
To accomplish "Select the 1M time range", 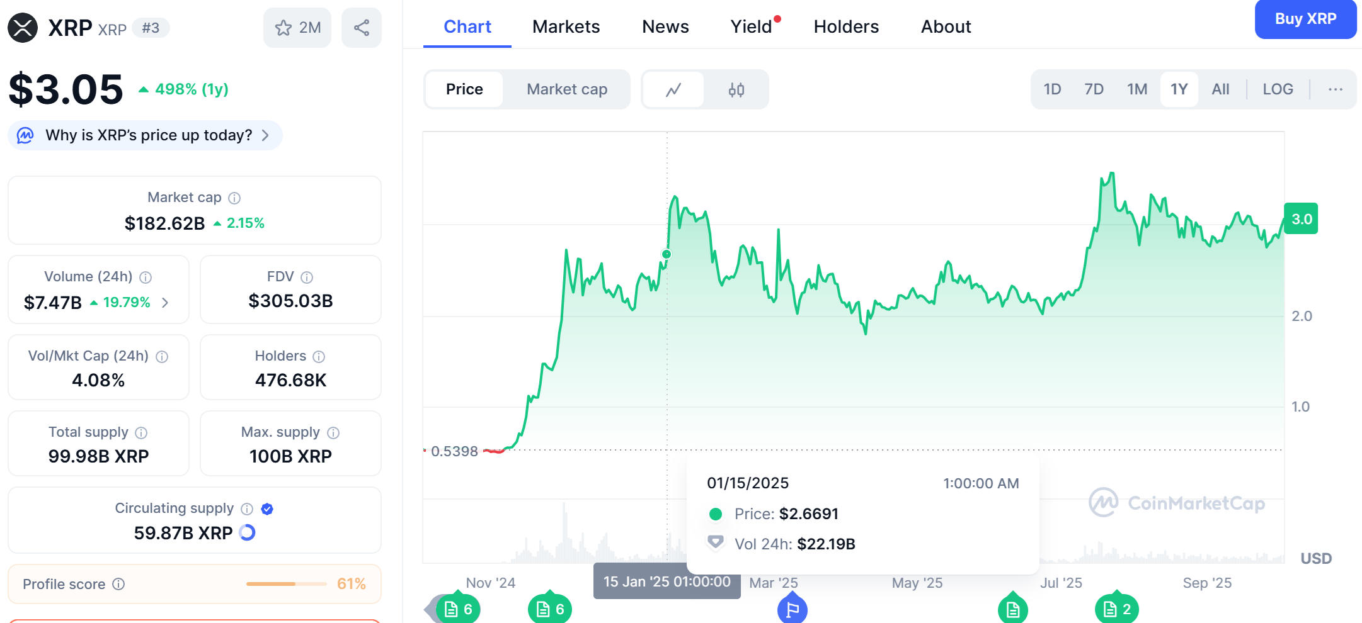I will pyautogui.click(x=1137, y=89).
